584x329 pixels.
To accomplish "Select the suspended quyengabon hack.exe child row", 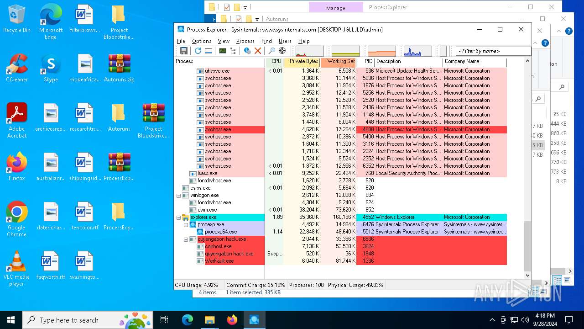I will click(x=341, y=254).
